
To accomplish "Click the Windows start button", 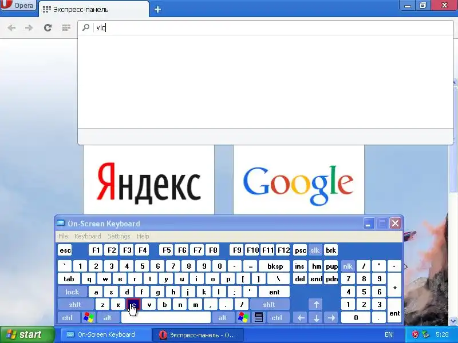I will tap(27, 334).
